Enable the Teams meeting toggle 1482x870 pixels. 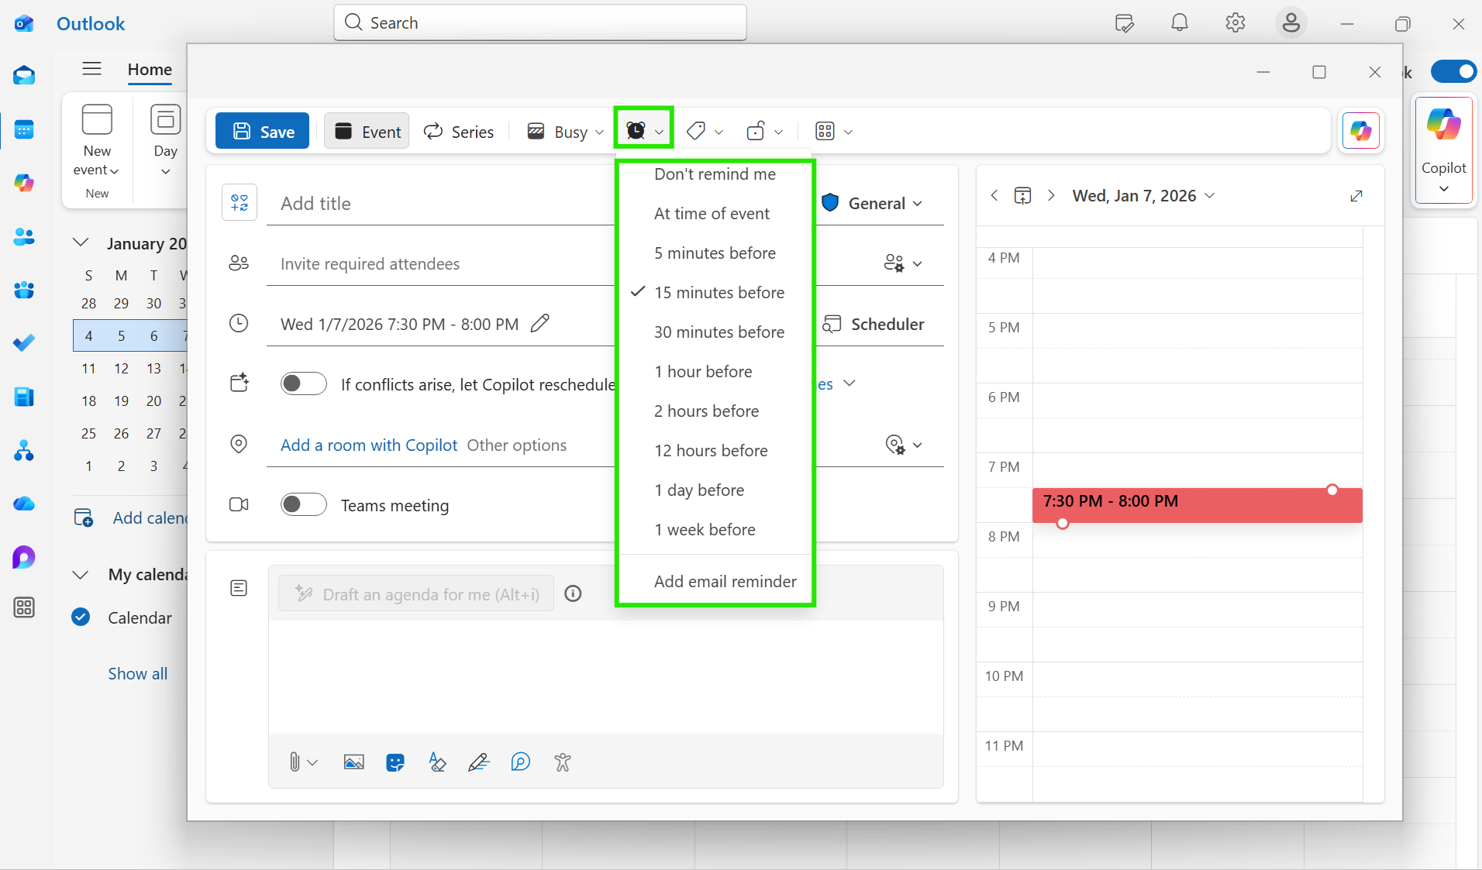coord(303,504)
